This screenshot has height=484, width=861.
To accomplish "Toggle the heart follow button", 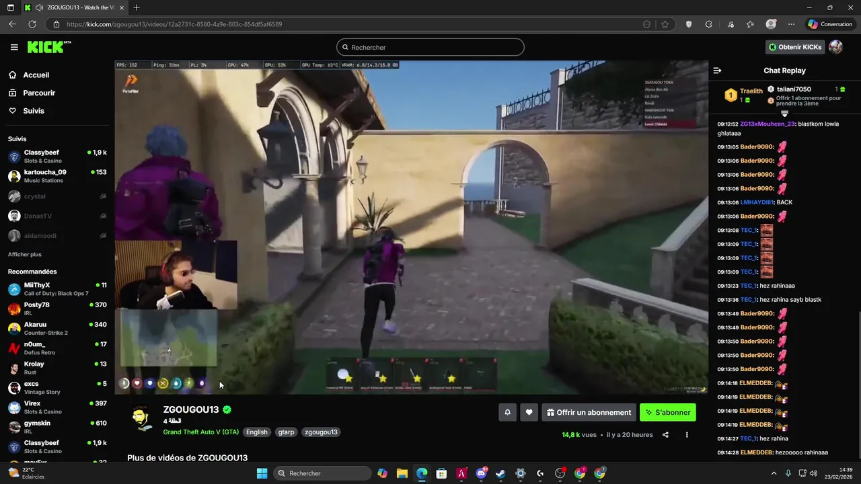I will 529,413.
